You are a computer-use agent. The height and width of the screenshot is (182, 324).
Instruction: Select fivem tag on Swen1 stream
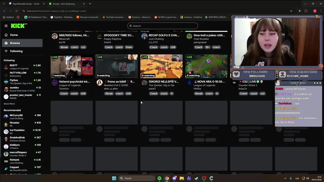point(129,47)
